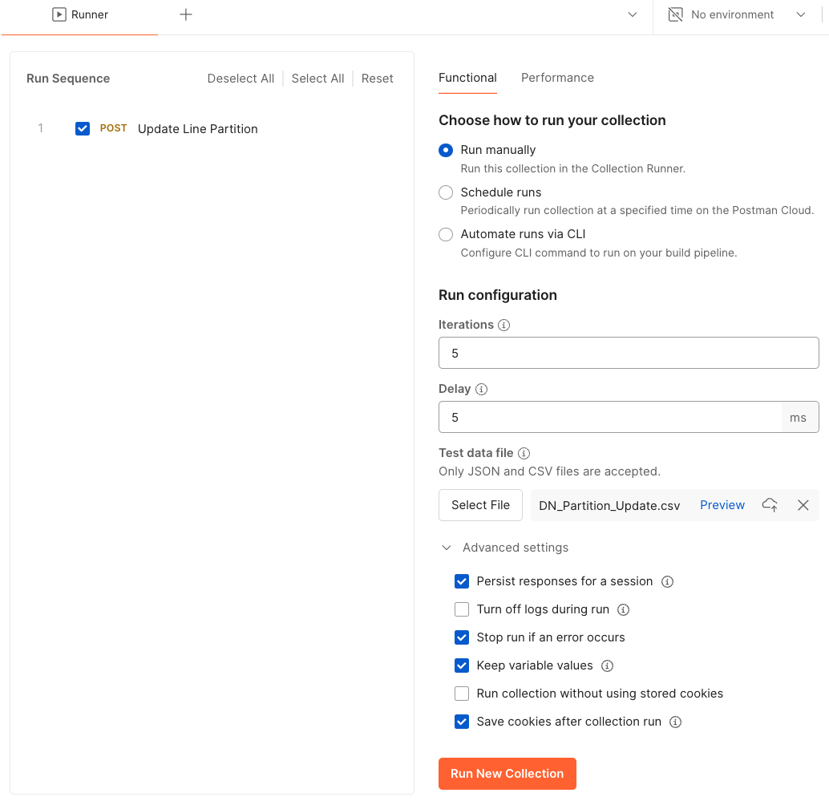Click info icon next to Keep variable values

coord(607,665)
